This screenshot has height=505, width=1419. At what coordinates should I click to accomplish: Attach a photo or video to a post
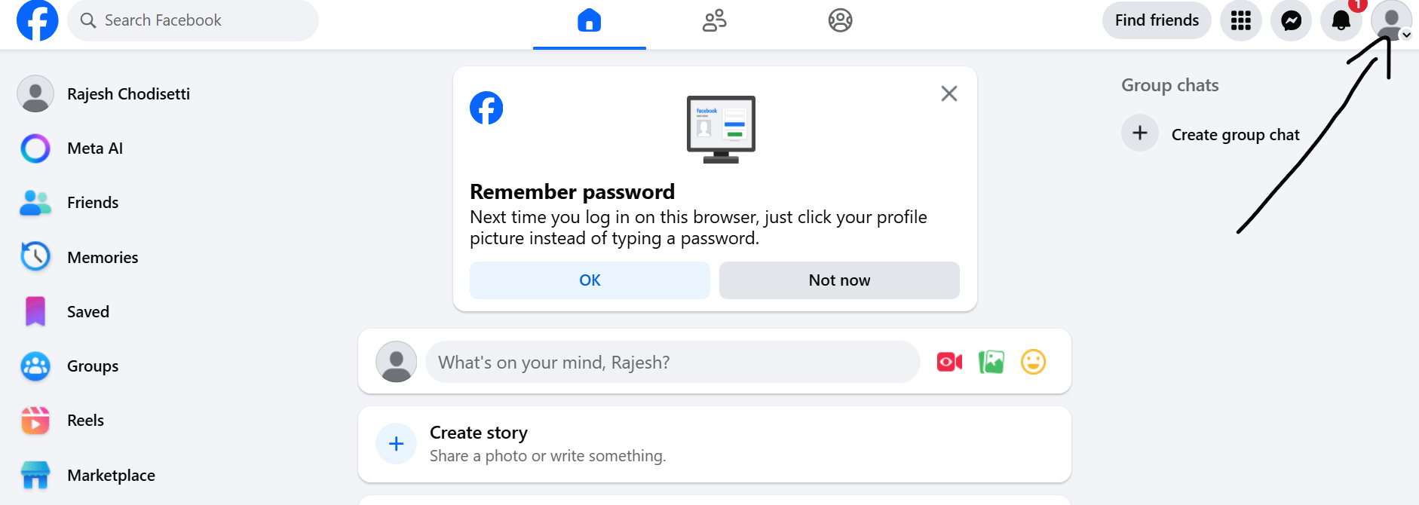click(x=991, y=362)
